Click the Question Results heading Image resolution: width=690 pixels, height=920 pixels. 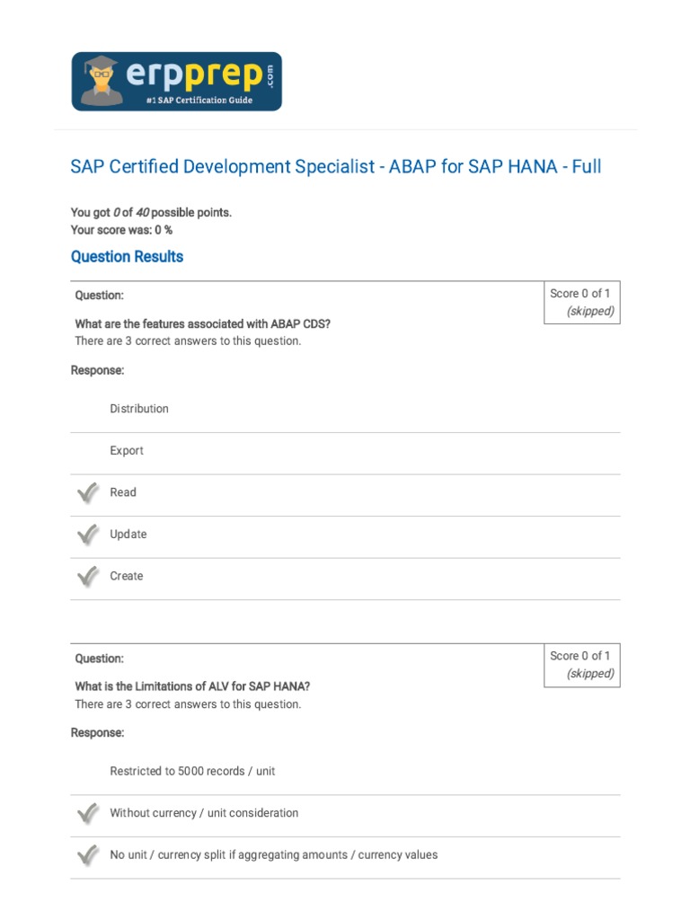127,257
